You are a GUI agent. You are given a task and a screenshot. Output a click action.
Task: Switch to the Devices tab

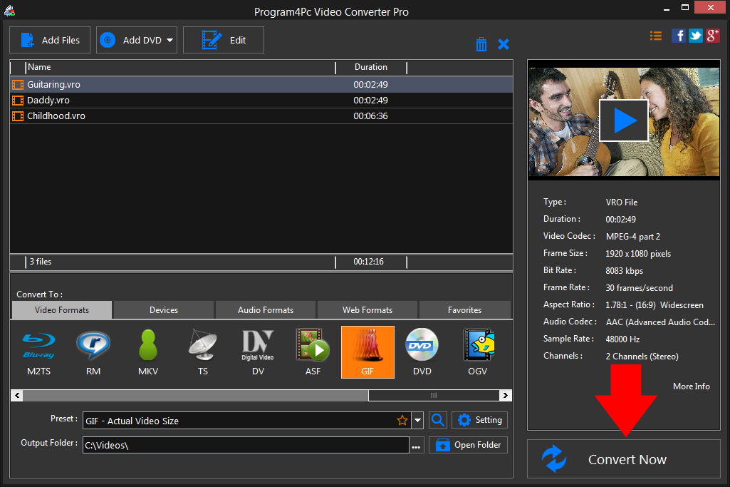164,310
